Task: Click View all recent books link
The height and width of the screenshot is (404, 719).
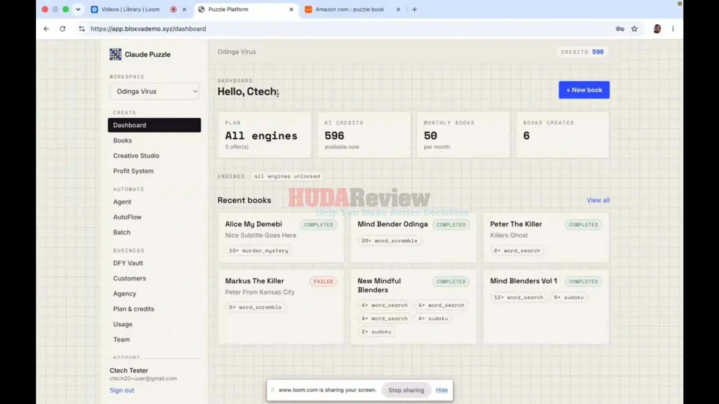Action: click(598, 200)
